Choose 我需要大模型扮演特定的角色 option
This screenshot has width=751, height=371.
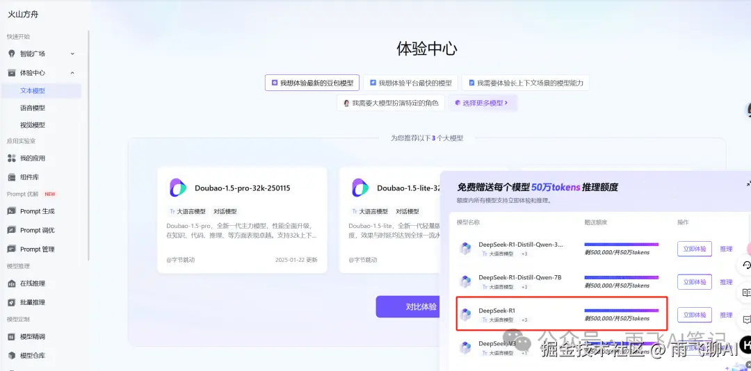(391, 102)
